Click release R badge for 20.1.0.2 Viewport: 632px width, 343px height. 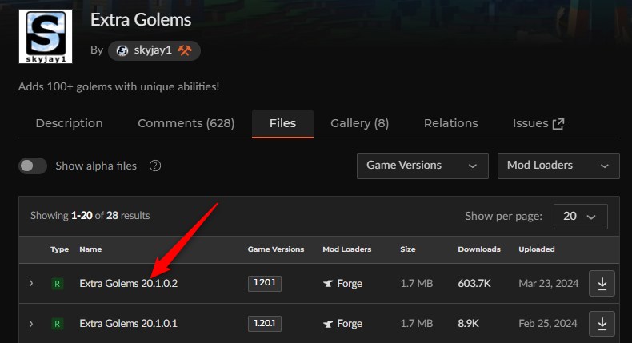click(58, 284)
